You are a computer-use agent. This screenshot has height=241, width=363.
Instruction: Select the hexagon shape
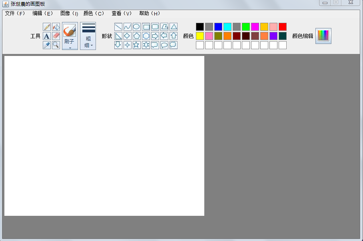(x=146, y=36)
